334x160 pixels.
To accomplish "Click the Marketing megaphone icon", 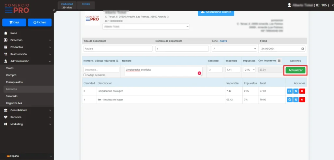I will [x=6, y=124].
